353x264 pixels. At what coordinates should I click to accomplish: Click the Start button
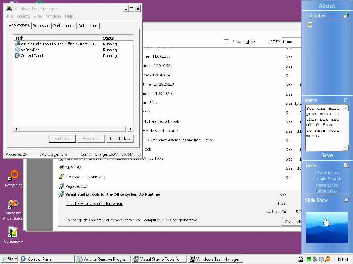click(9, 259)
